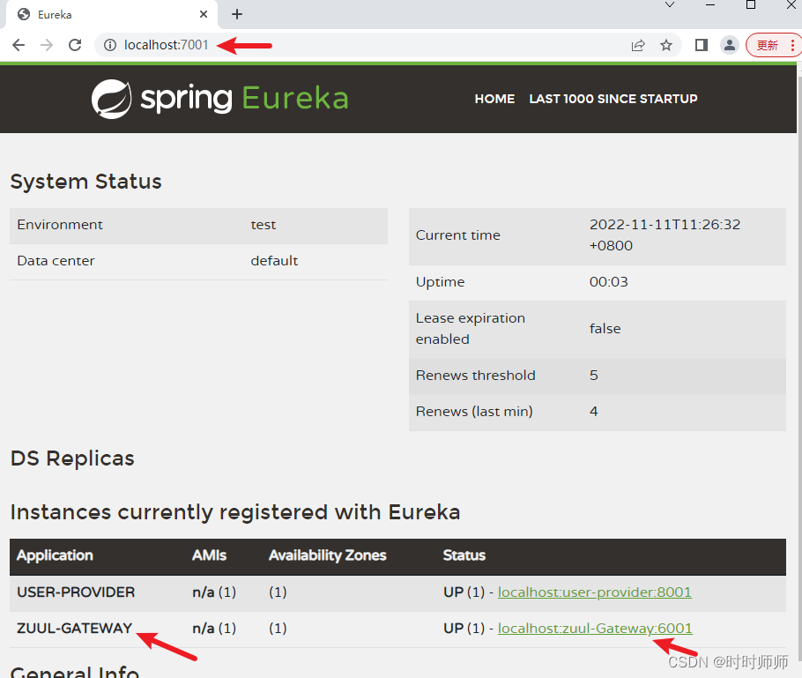This screenshot has width=802, height=678.
Task: Open the browser side panel
Action: click(702, 45)
